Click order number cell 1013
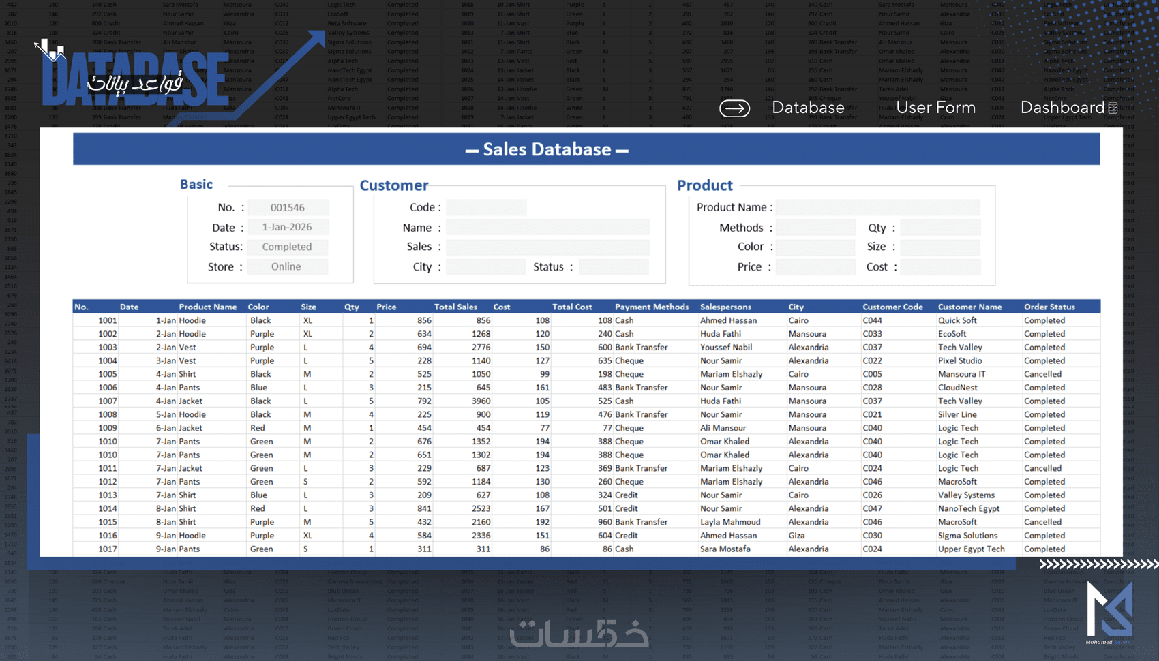The width and height of the screenshot is (1159, 661). 107,495
